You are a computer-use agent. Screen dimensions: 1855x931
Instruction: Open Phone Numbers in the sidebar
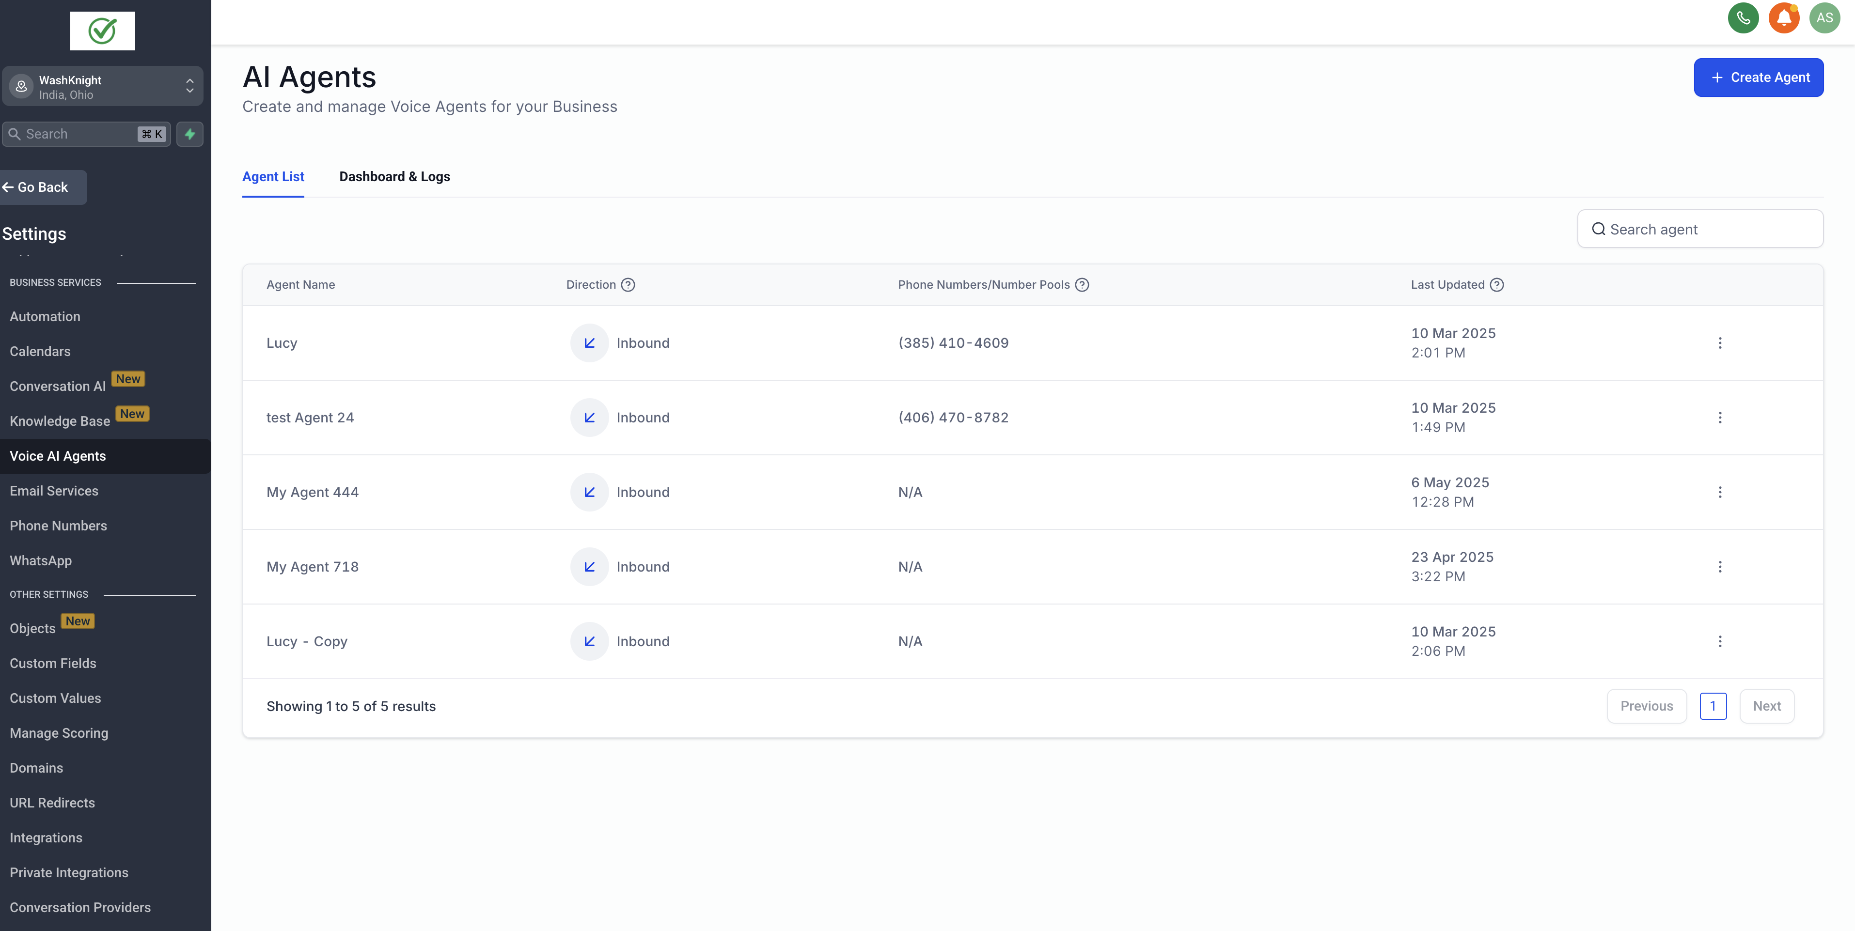click(x=58, y=526)
